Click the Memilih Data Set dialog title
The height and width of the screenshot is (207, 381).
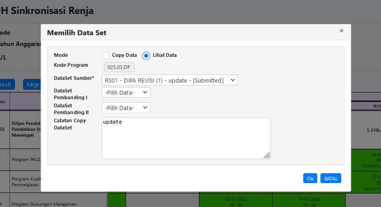coord(77,32)
